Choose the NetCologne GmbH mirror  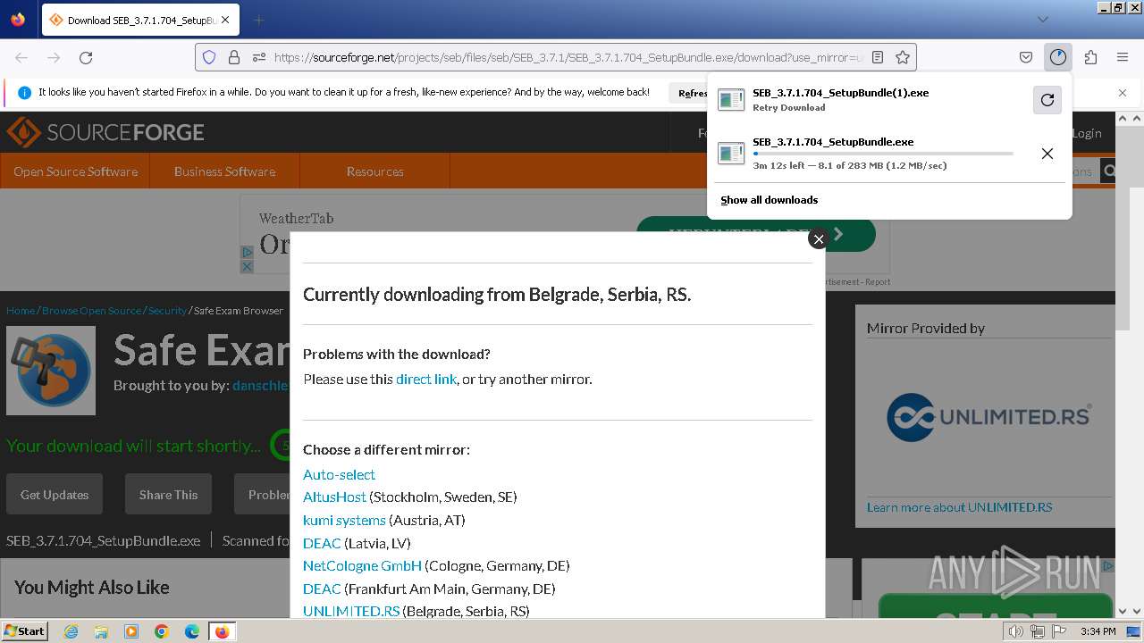click(362, 565)
